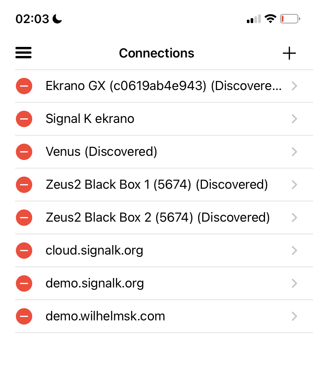Open the demo.signalk.org connection

coord(95,284)
